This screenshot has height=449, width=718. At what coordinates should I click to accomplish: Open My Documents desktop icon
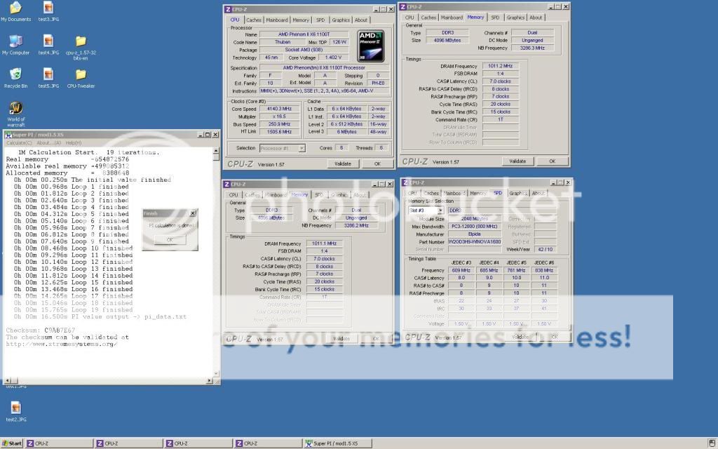pos(15,8)
